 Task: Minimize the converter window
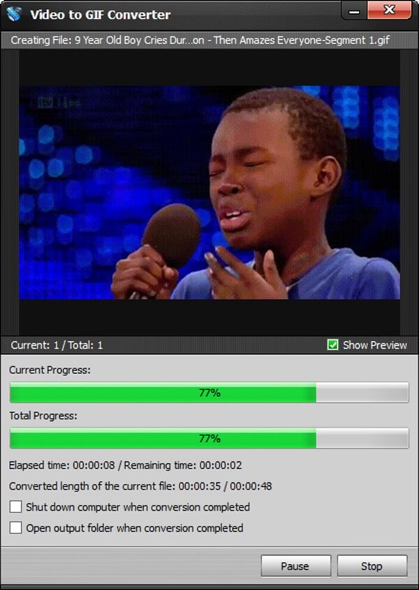coord(354,10)
